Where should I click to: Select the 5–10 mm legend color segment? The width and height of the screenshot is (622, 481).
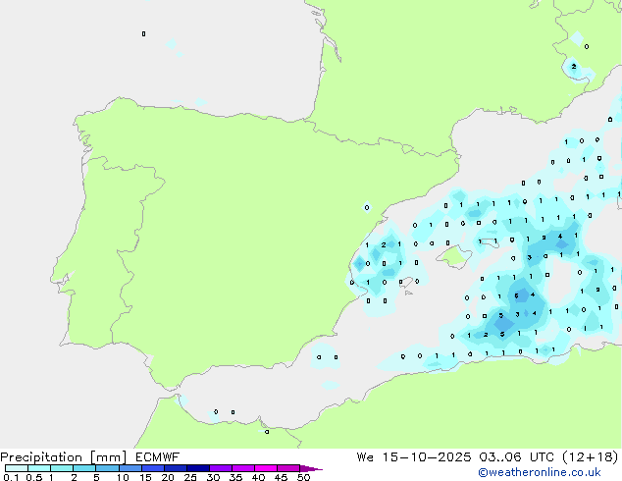pos(107,468)
